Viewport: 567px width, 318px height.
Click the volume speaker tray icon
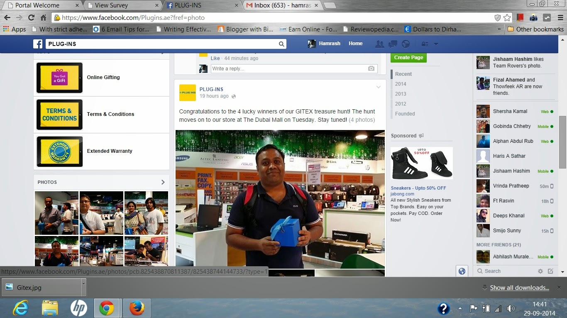510,308
